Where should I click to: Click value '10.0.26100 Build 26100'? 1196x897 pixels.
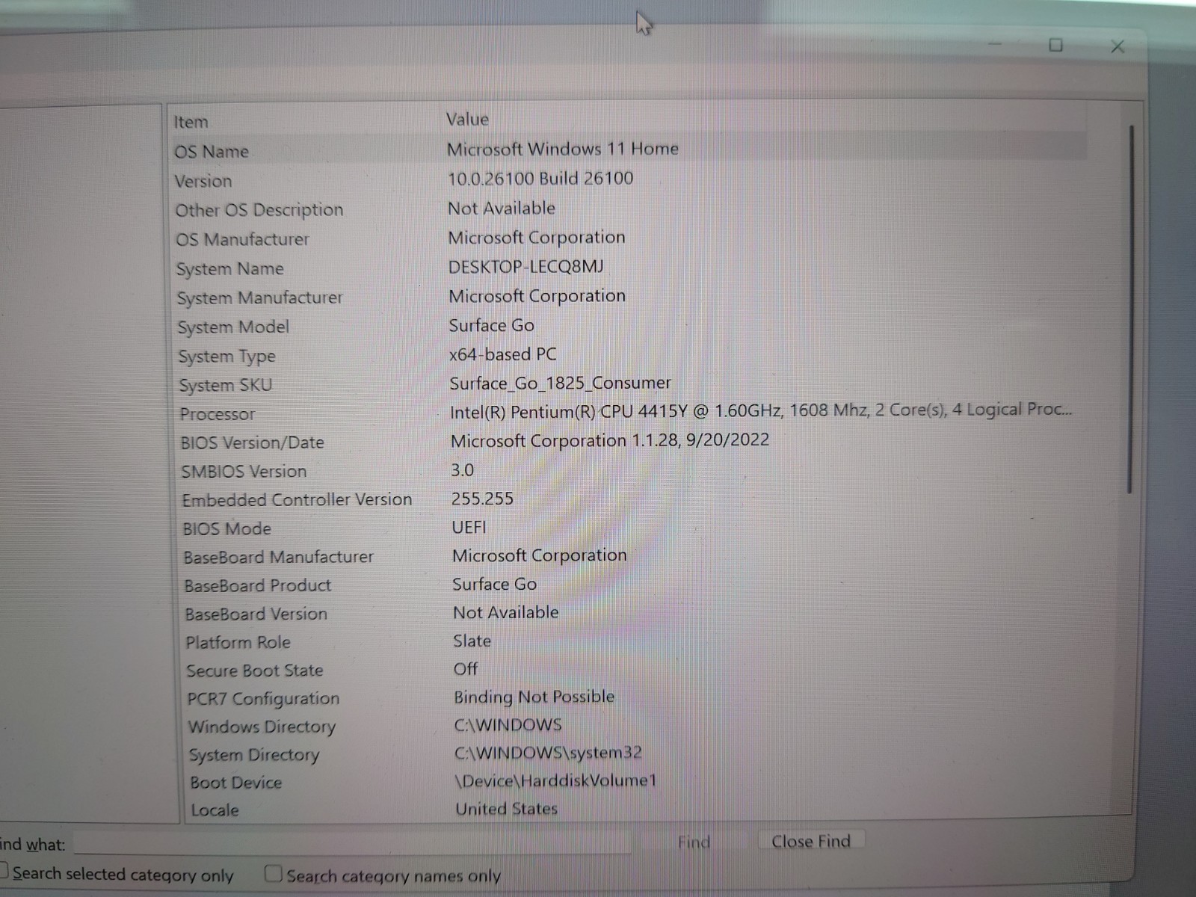point(540,178)
